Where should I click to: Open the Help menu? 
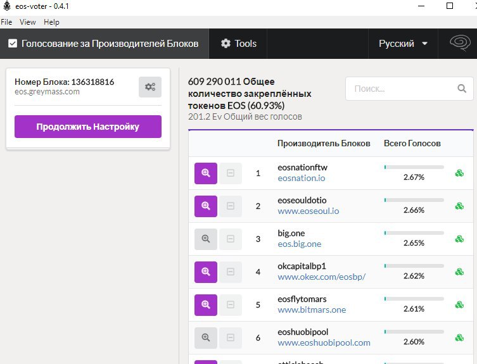[51, 22]
